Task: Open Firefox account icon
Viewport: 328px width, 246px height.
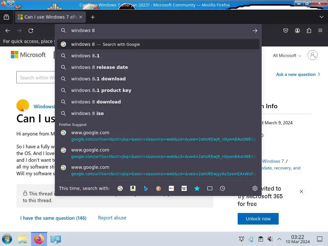Action: pyautogui.click(x=297, y=30)
